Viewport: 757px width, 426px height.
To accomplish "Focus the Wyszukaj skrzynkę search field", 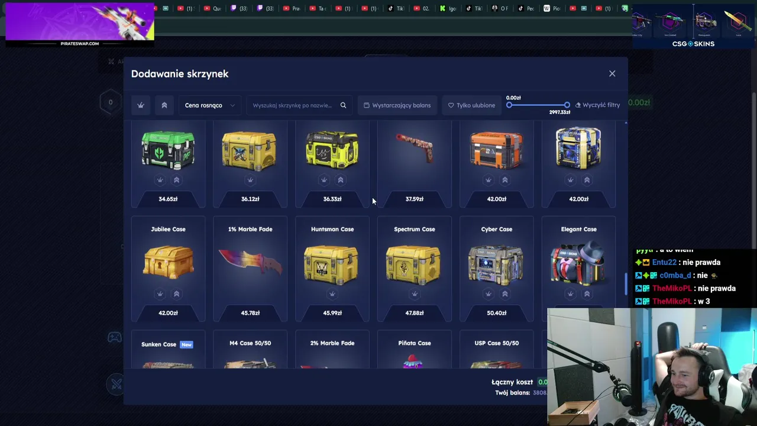I will (x=299, y=105).
